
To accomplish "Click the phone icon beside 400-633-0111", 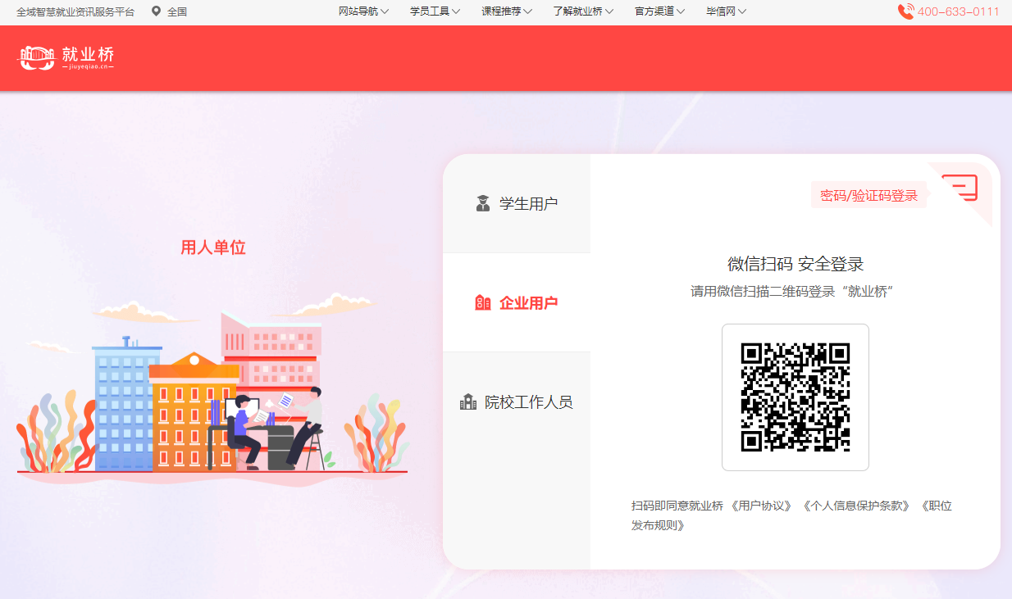I will [x=906, y=11].
